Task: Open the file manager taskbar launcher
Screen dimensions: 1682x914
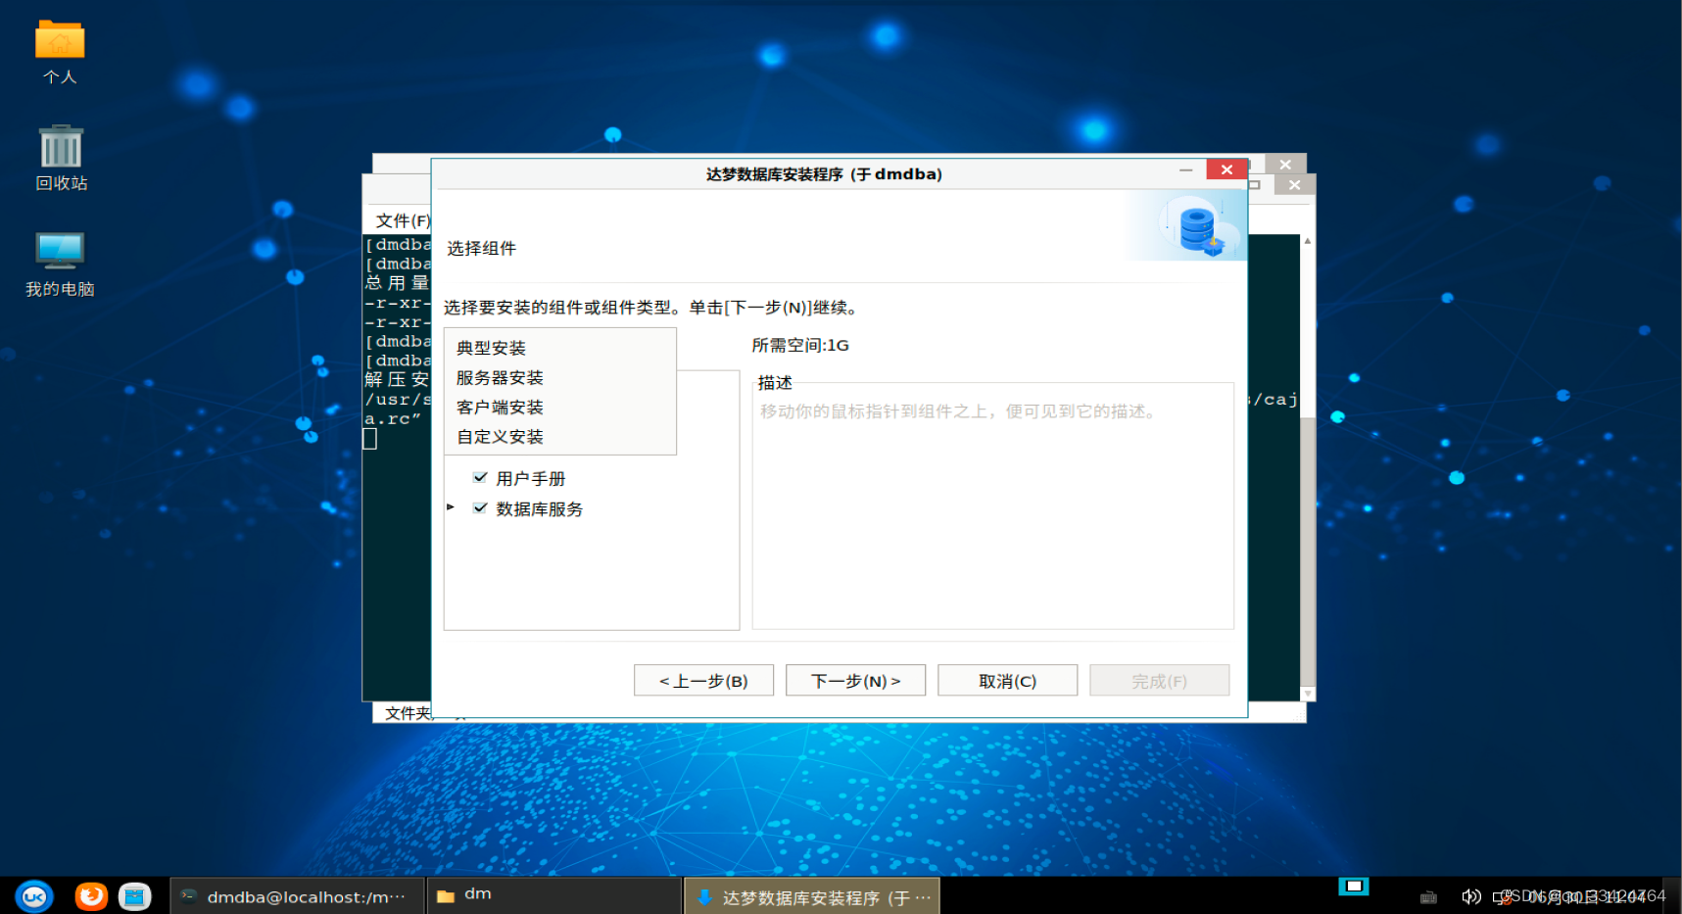Action: [134, 895]
